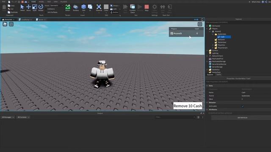
Task: Click the new file icon in the quick access bar
Action: (9, 2)
